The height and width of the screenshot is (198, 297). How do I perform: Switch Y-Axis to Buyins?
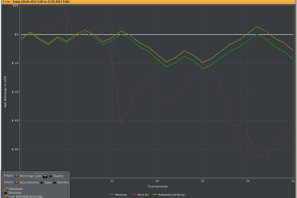pos(51,176)
